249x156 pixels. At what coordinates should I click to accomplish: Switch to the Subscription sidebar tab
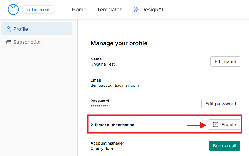[x=27, y=42]
